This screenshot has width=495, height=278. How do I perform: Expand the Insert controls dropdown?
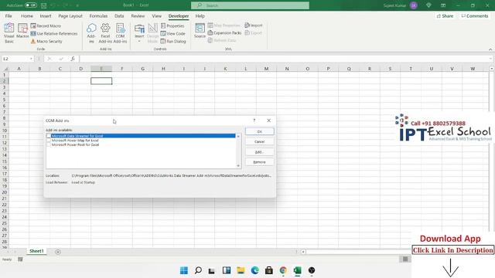click(x=139, y=41)
